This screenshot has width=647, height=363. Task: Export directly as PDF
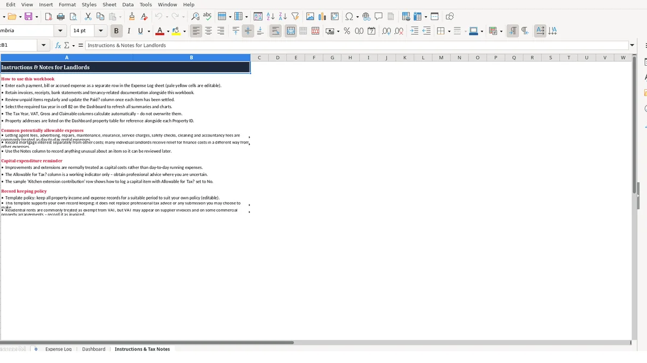coord(49,17)
